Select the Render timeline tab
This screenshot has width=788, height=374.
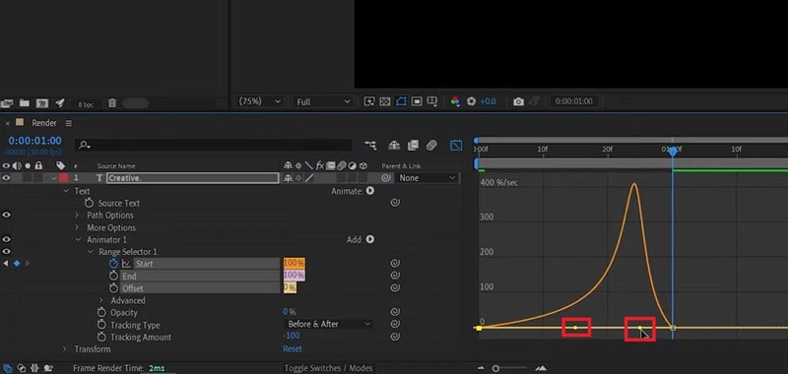pyautogui.click(x=44, y=123)
